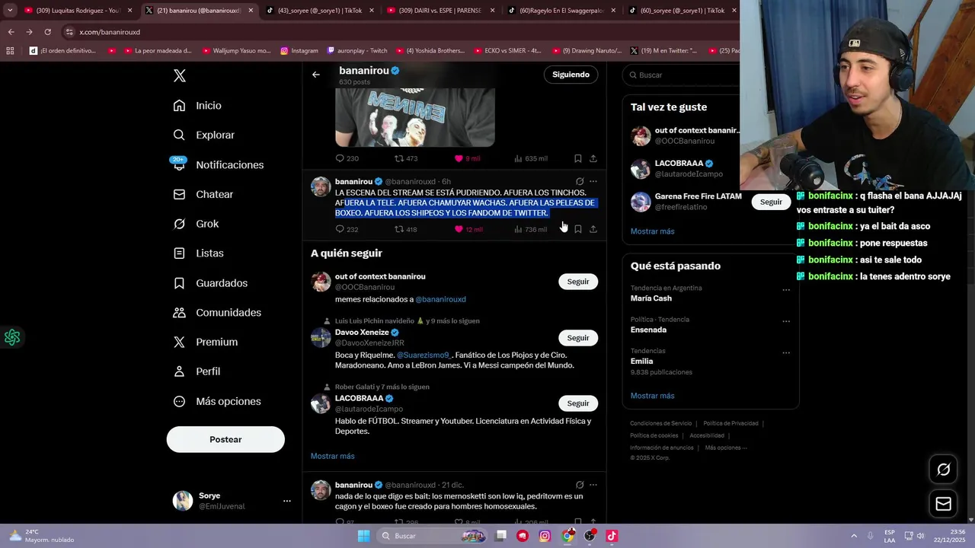975x548 pixels.
Task: Open the @bananirouxd mention link
Action: pos(440,299)
